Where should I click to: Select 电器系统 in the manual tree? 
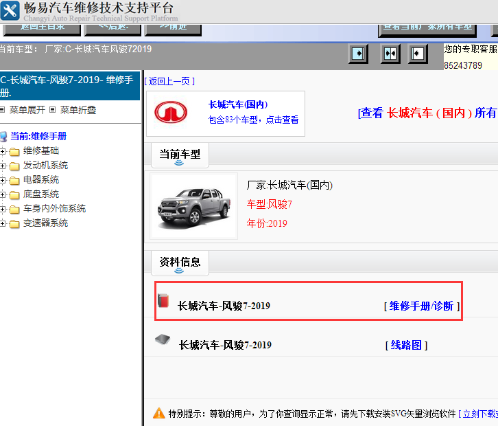(x=41, y=180)
